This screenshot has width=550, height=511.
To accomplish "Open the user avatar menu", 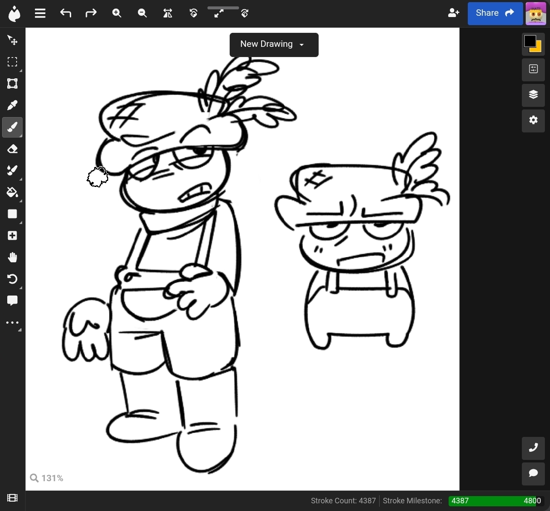I will click(536, 14).
